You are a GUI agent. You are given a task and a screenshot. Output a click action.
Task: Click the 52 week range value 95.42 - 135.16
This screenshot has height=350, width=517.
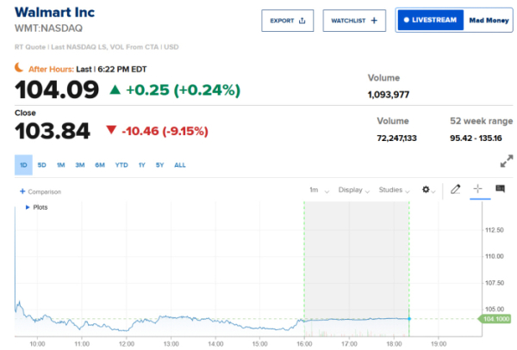pos(476,138)
